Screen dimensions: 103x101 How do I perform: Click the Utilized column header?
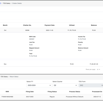pos(72,25)
